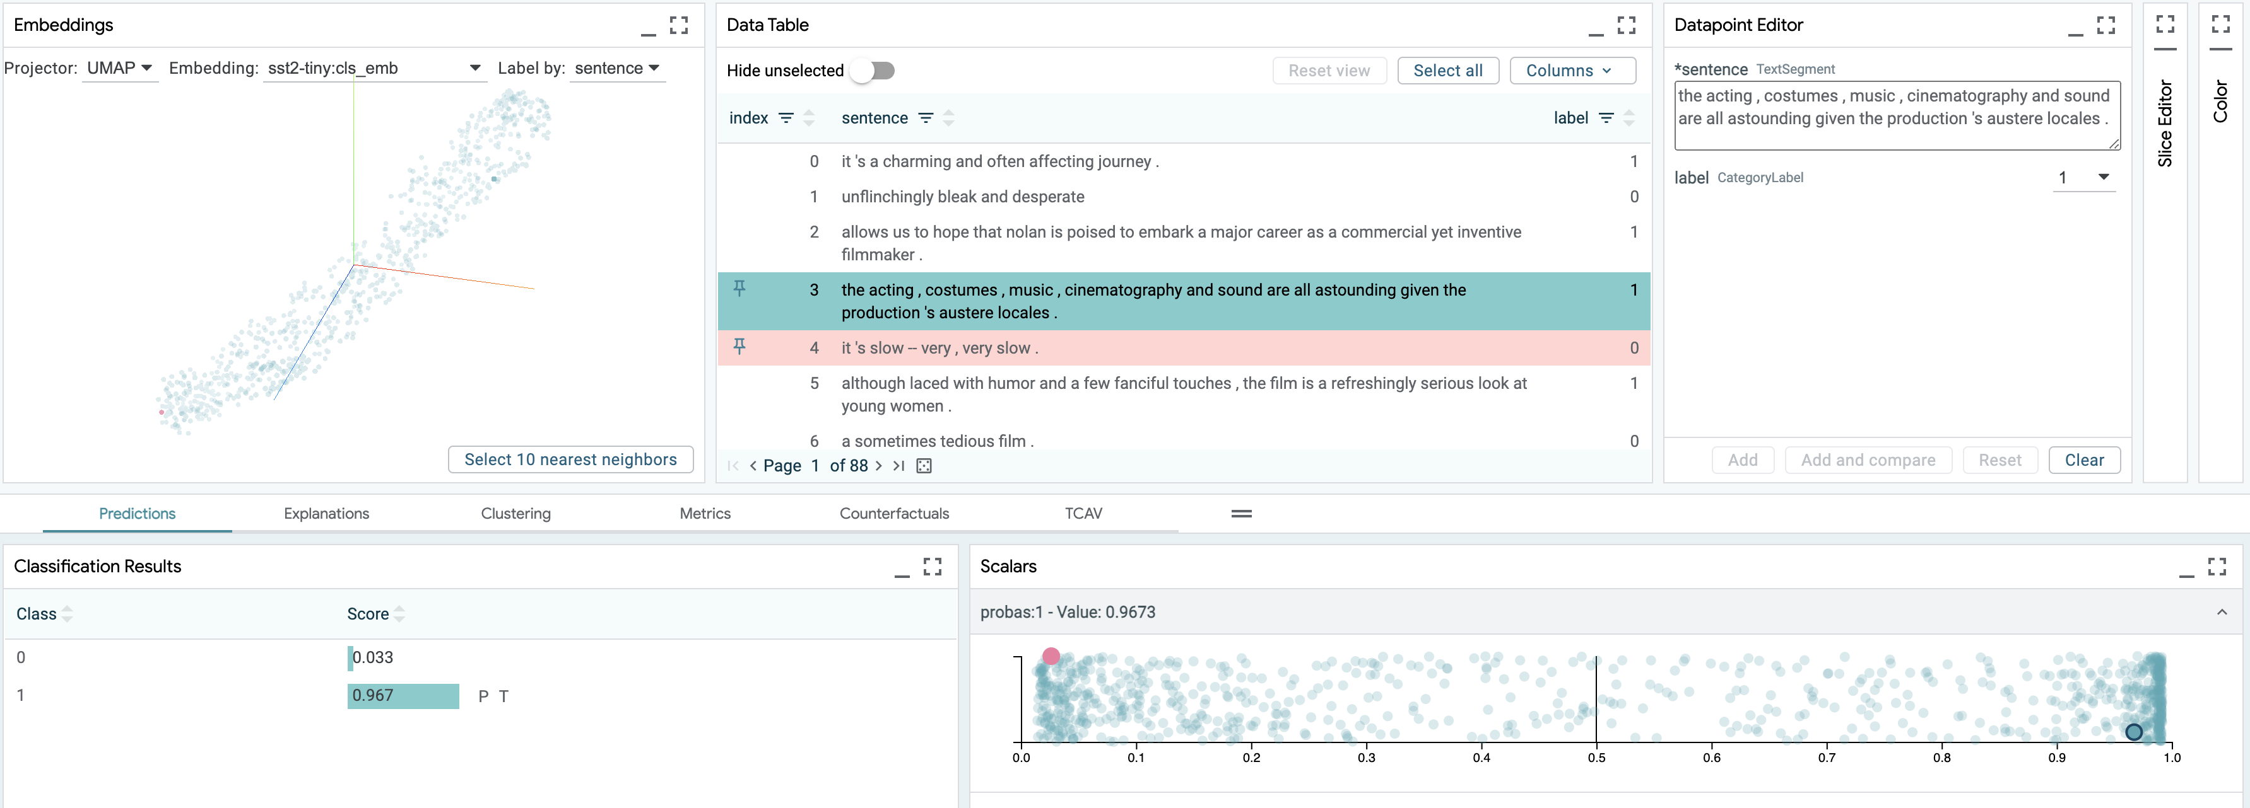Click the Select all button
Viewport: 2250px width, 808px height.
coord(1447,71)
